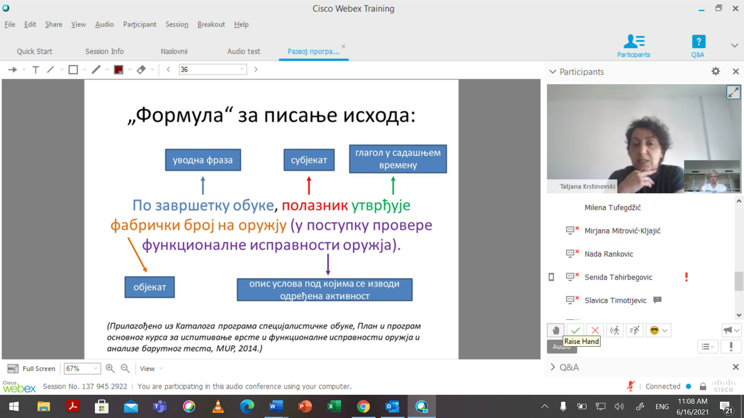
Task: Open slide number 36 dropdown
Action: point(242,69)
